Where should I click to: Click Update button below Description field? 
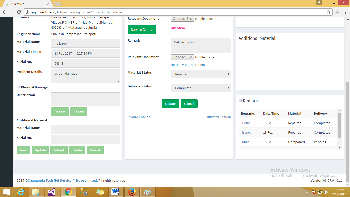click(x=60, y=112)
